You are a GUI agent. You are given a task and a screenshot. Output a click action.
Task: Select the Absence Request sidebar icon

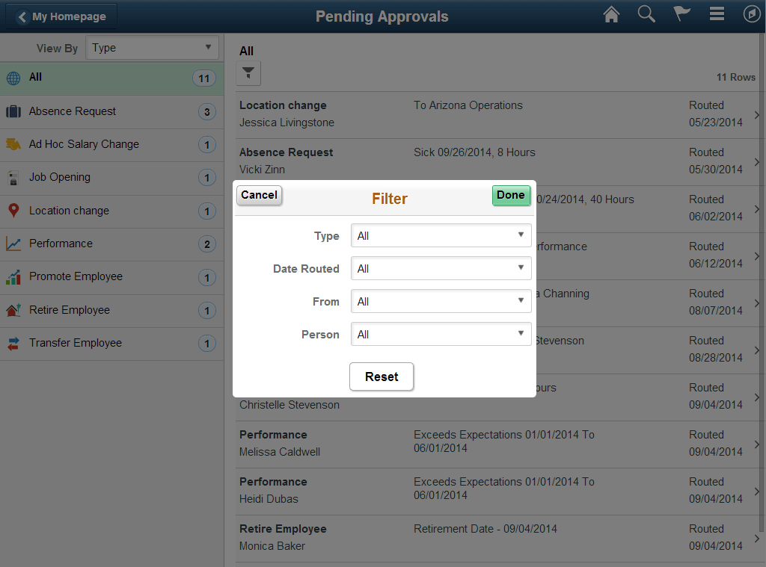(x=13, y=111)
